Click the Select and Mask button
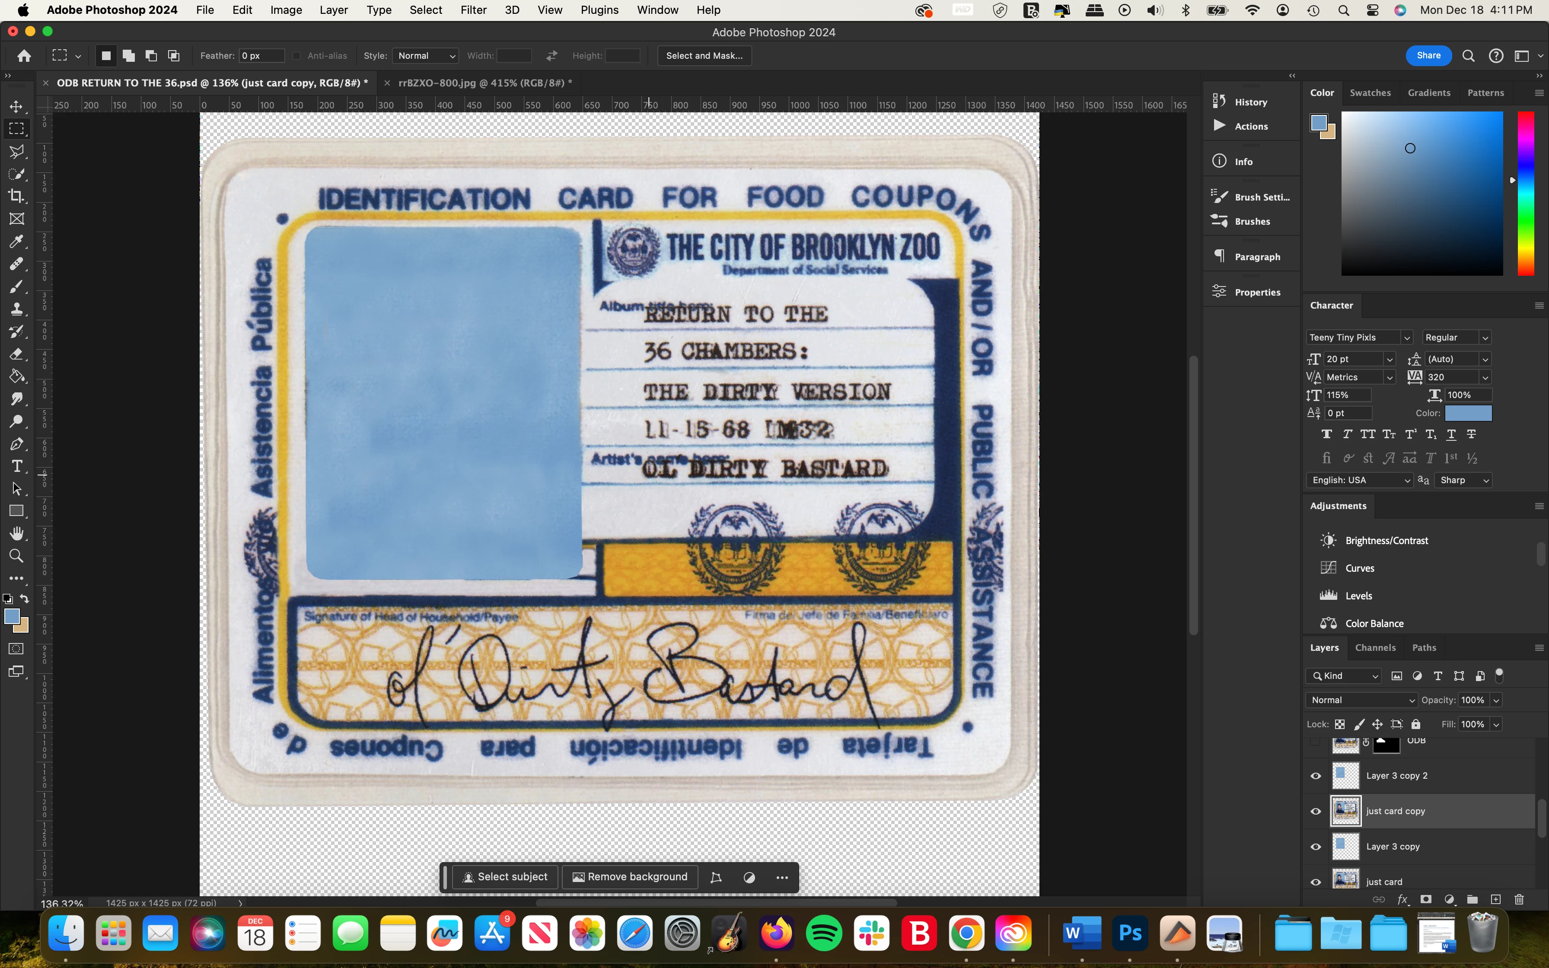The width and height of the screenshot is (1549, 968). pyautogui.click(x=704, y=56)
